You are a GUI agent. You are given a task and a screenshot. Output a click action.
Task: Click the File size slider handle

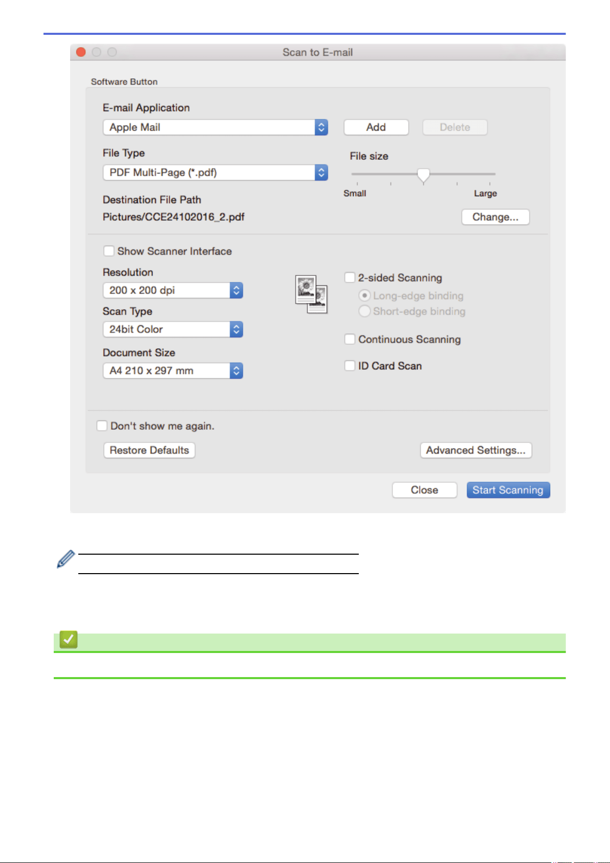tap(423, 175)
